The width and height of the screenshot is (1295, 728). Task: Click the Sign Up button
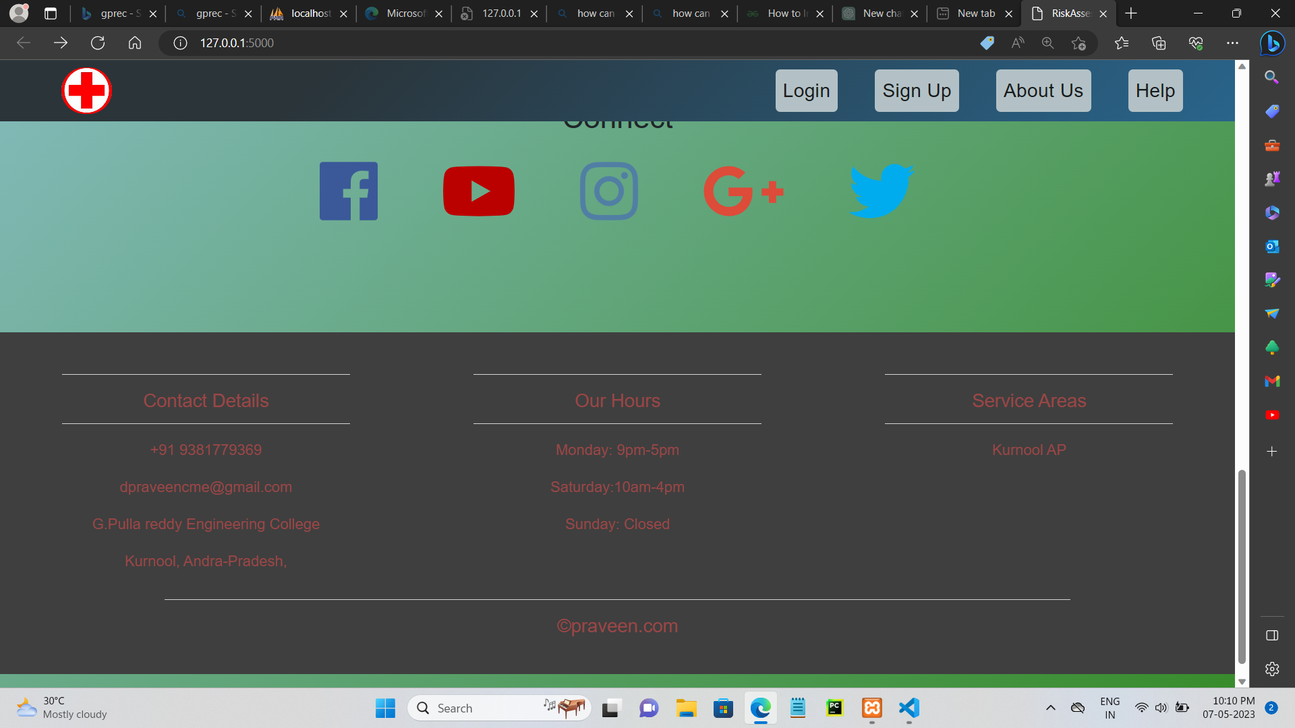(917, 90)
